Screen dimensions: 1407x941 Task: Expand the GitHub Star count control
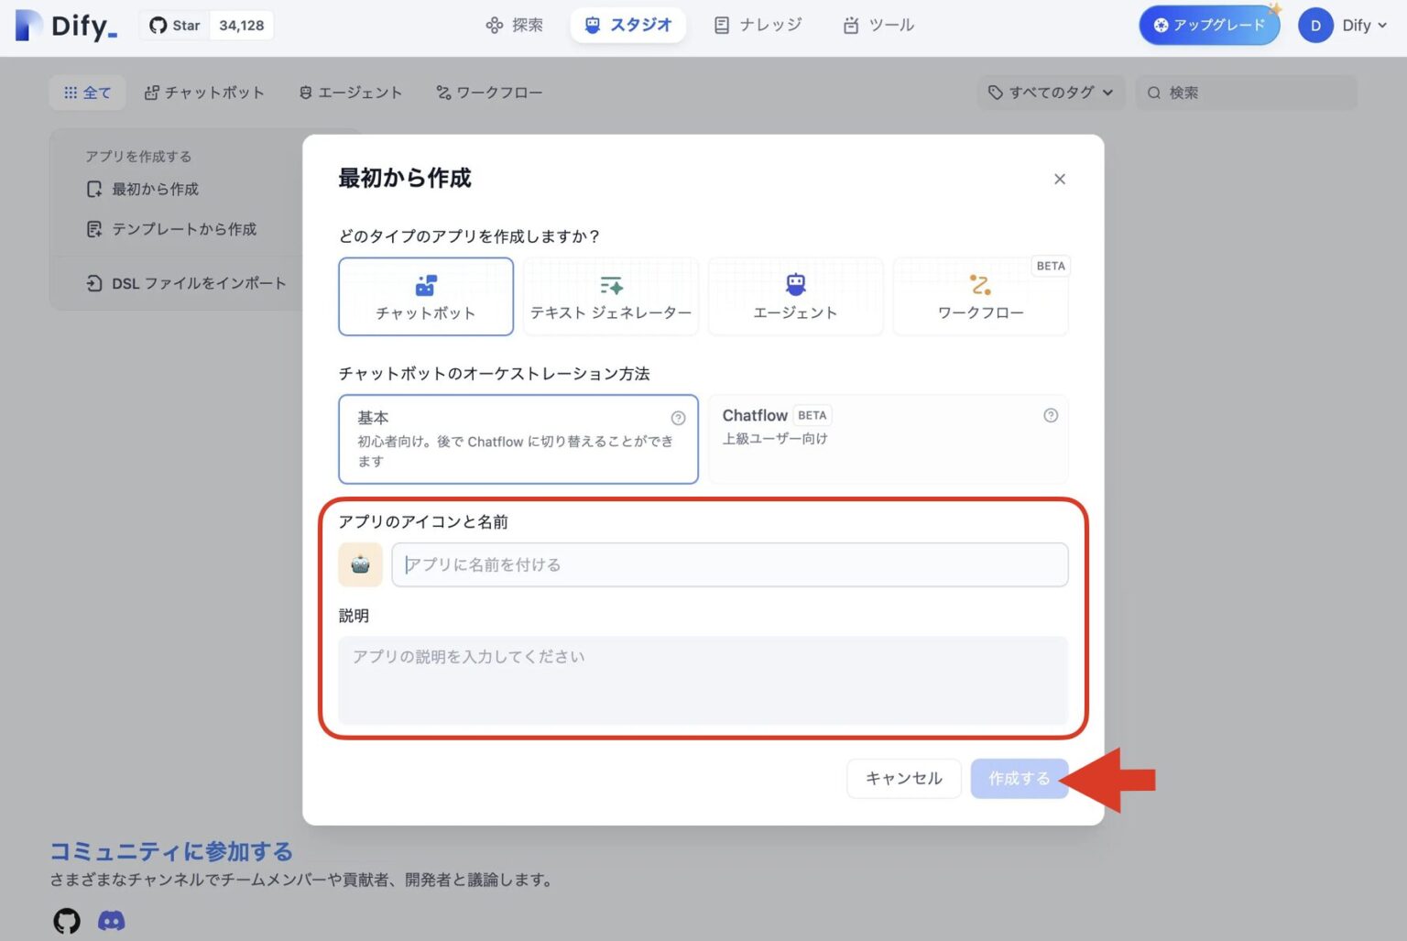tap(206, 25)
